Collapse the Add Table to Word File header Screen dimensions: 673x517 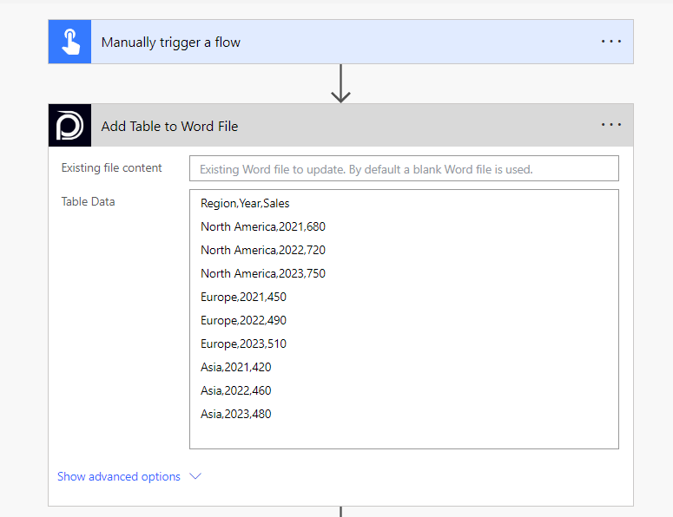click(347, 126)
